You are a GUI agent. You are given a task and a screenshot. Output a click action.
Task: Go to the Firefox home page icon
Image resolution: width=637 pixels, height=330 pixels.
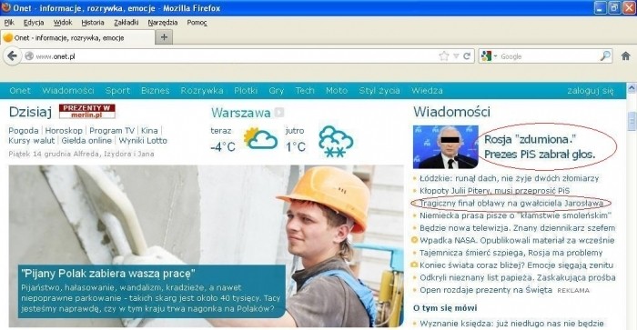626,56
